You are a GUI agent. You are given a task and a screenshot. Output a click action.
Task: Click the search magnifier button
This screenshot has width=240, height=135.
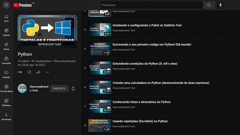coord(209,5)
